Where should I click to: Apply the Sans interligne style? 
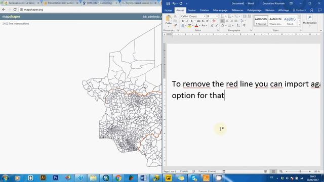275,21
